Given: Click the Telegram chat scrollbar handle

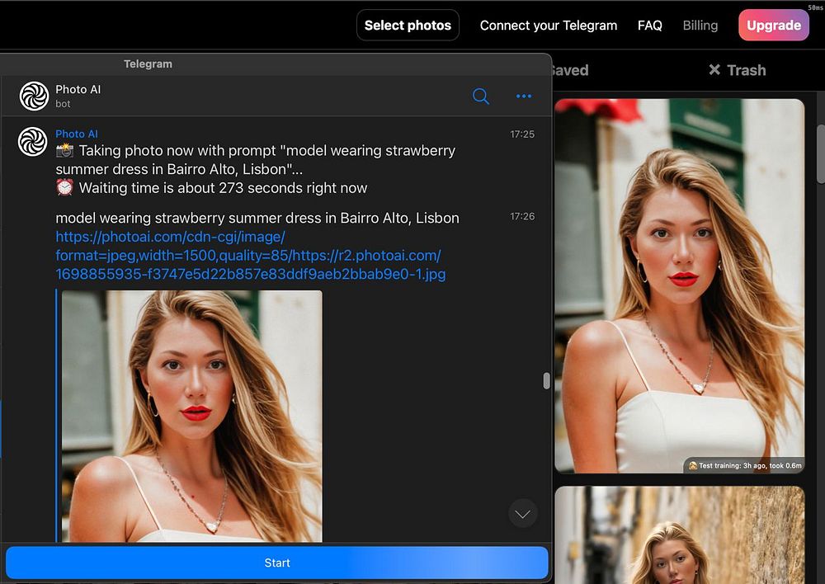Looking at the screenshot, I should point(545,380).
